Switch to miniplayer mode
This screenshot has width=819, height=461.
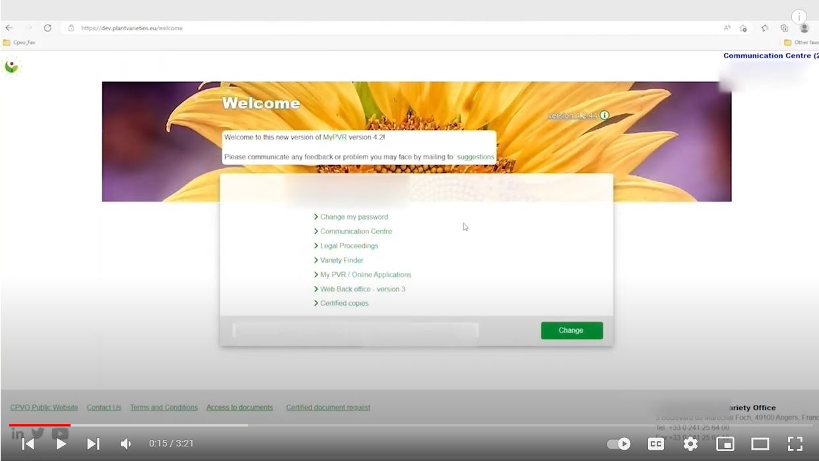(725, 444)
